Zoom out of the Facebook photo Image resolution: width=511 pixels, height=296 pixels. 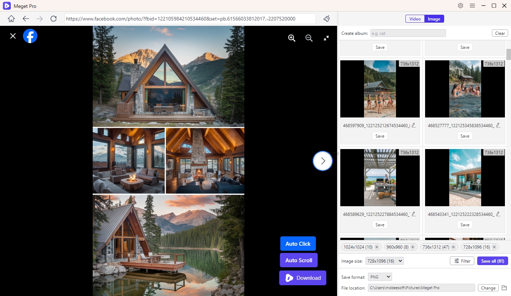tap(309, 38)
